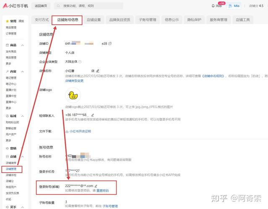This screenshot has width=268, height=209.
Task: Open 子账号管理 link under 子账号数量
Action: coord(110,206)
